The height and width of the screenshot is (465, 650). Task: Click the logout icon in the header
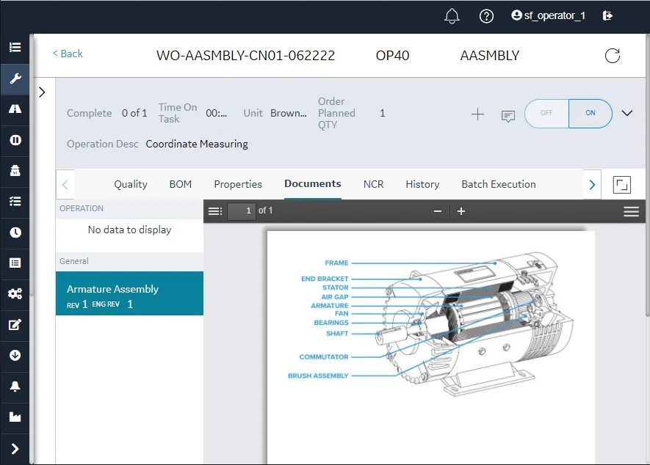(x=607, y=15)
